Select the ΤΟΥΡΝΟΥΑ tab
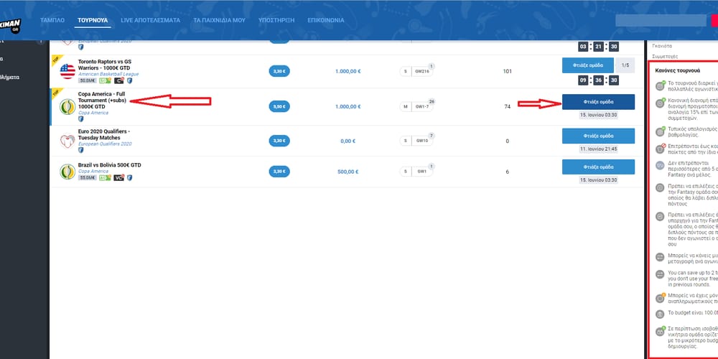The width and height of the screenshot is (718, 359). [93, 20]
